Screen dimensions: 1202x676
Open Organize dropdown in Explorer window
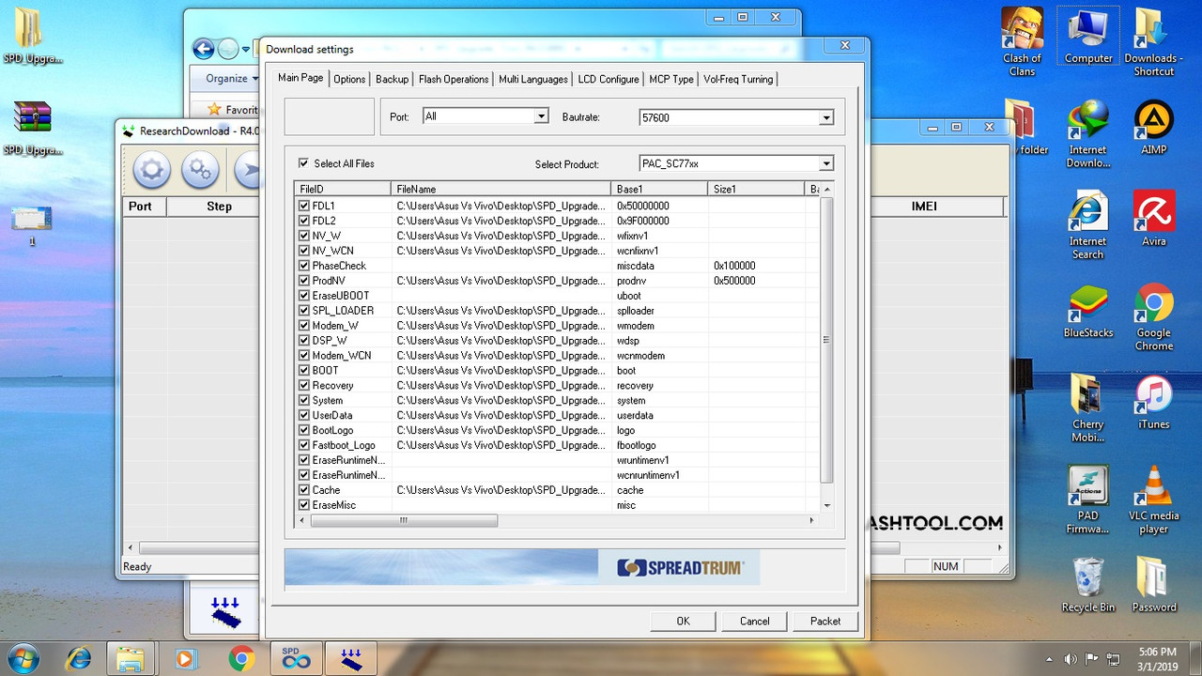pyautogui.click(x=233, y=79)
